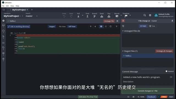Open the GitHub Actions play sidebar icon

click(3, 59)
